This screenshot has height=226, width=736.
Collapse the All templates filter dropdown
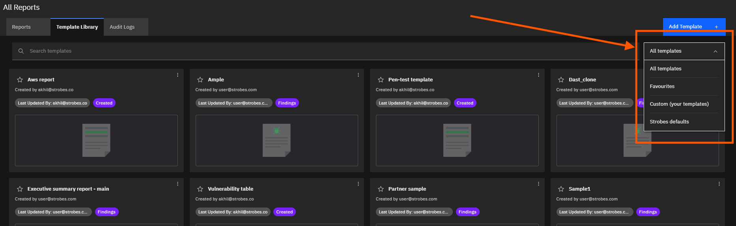tap(684, 51)
